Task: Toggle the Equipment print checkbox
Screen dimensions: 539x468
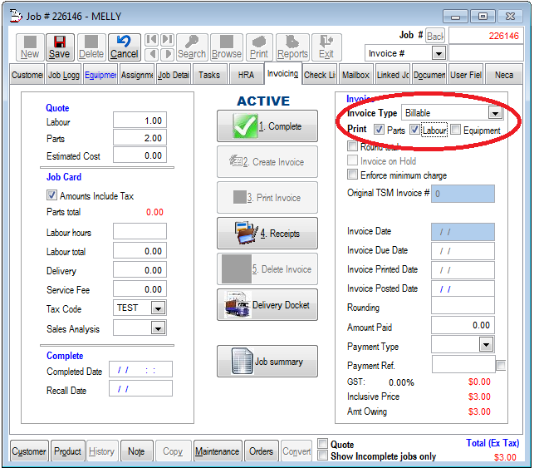Action: (455, 131)
